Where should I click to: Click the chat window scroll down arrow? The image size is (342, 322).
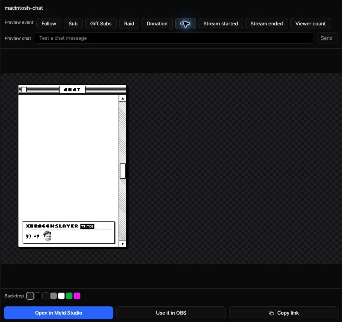123,244
